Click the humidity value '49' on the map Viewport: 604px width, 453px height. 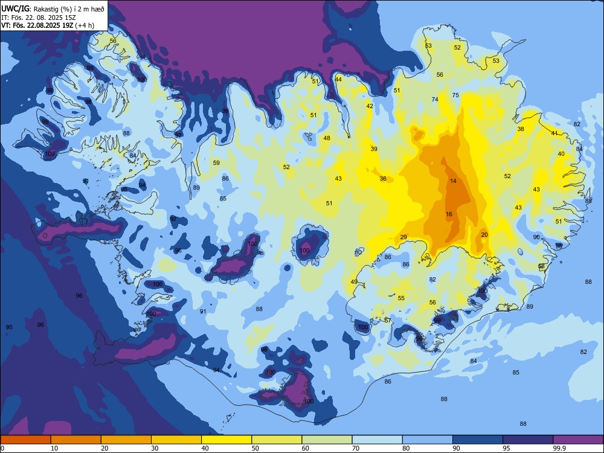tap(353, 281)
